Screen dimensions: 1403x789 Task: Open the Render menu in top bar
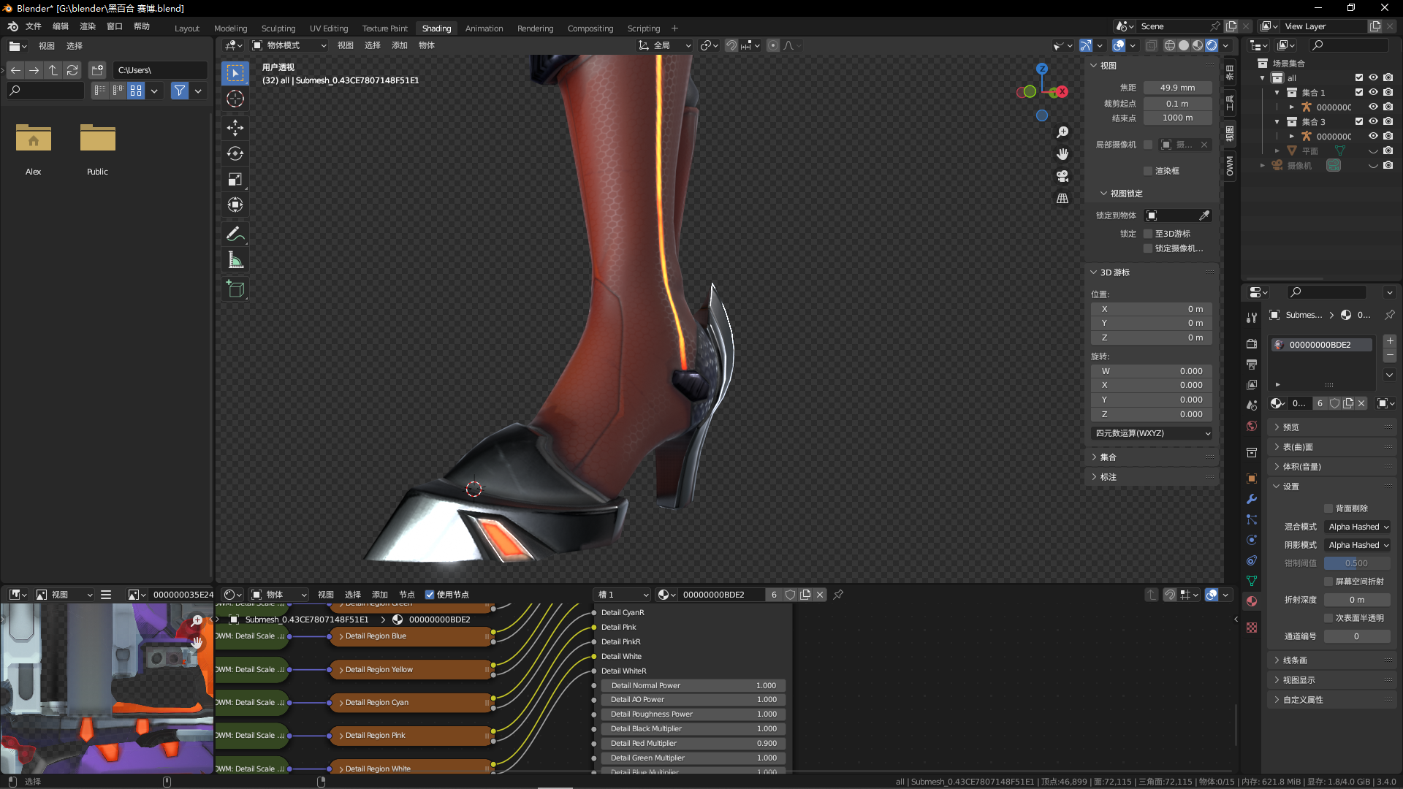coord(88,26)
